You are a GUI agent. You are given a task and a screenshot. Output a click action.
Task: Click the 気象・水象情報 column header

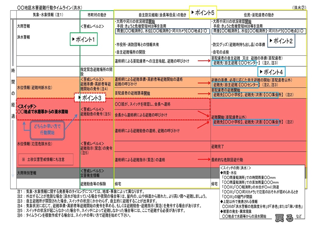(48, 15)
